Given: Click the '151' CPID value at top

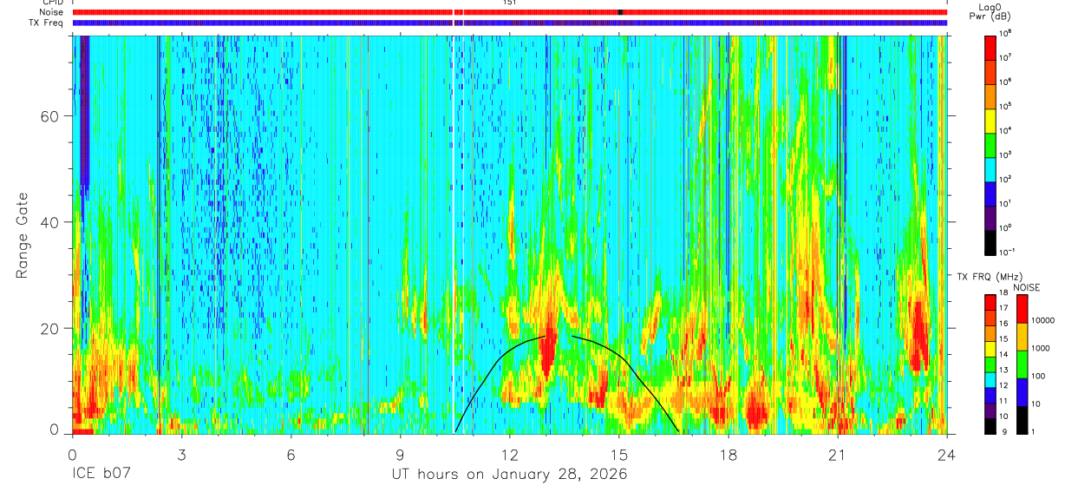Looking at the screenshot, I should click(x=510, y=3).
